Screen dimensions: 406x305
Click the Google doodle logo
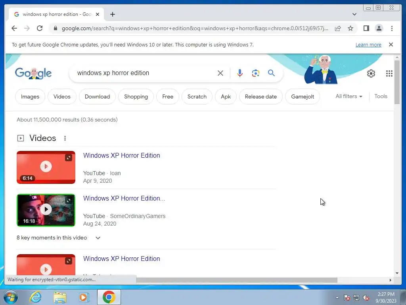click(x=33, y=73)
